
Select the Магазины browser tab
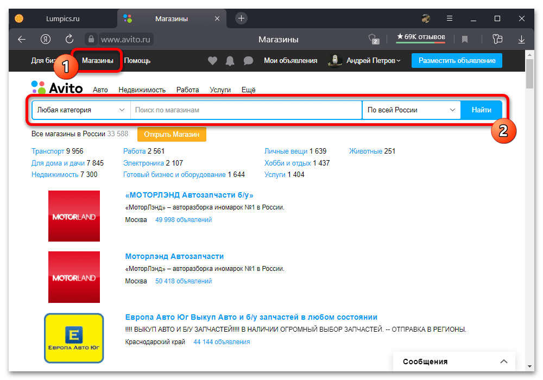coord(172,18)
